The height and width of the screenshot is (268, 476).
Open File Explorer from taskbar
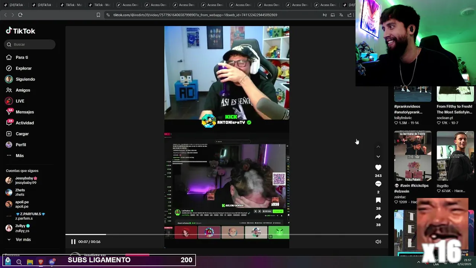point(30,262)
